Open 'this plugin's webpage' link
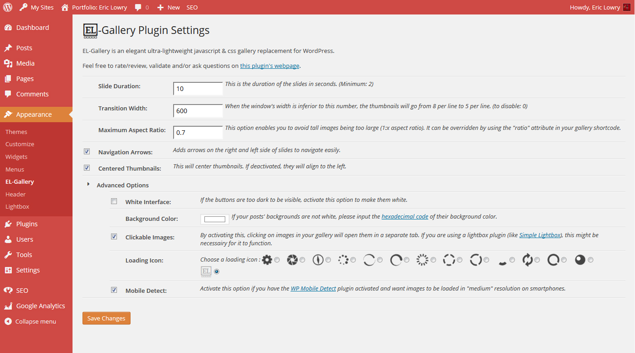The image size is (635, 353). point(270,66)
